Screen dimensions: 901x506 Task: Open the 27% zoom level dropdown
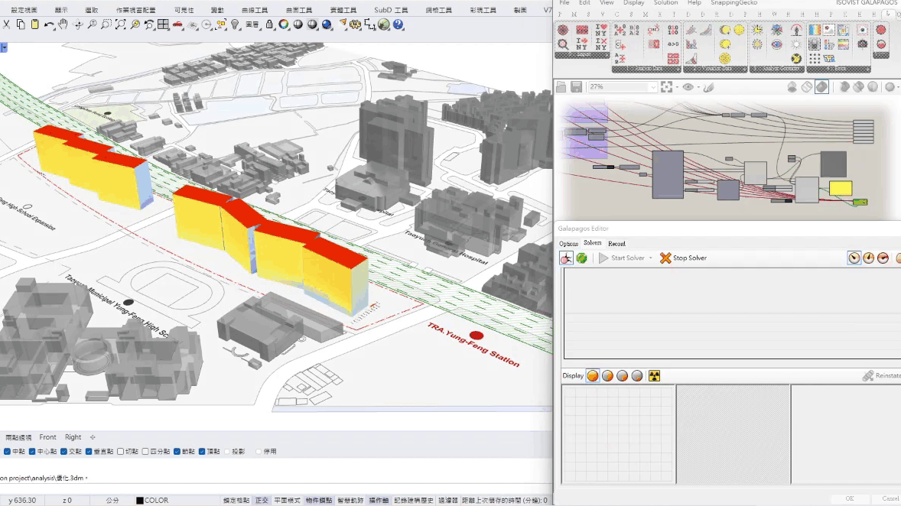[652, 87]
